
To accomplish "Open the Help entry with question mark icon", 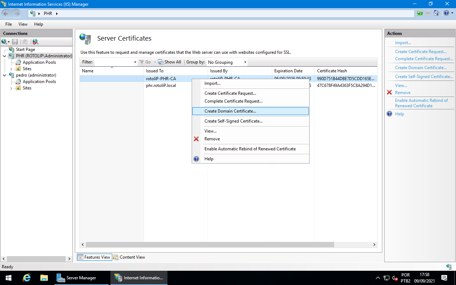I will tap(209, 159).
